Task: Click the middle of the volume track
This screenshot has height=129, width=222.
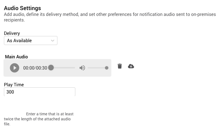Action: tap(97, 68)
